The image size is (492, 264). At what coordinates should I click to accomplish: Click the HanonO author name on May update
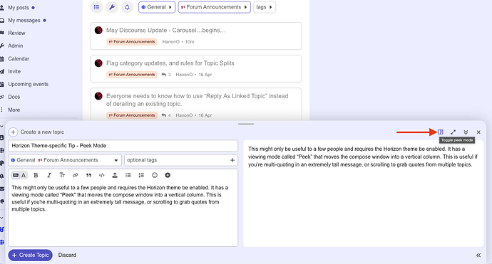(x=170, y=42)
